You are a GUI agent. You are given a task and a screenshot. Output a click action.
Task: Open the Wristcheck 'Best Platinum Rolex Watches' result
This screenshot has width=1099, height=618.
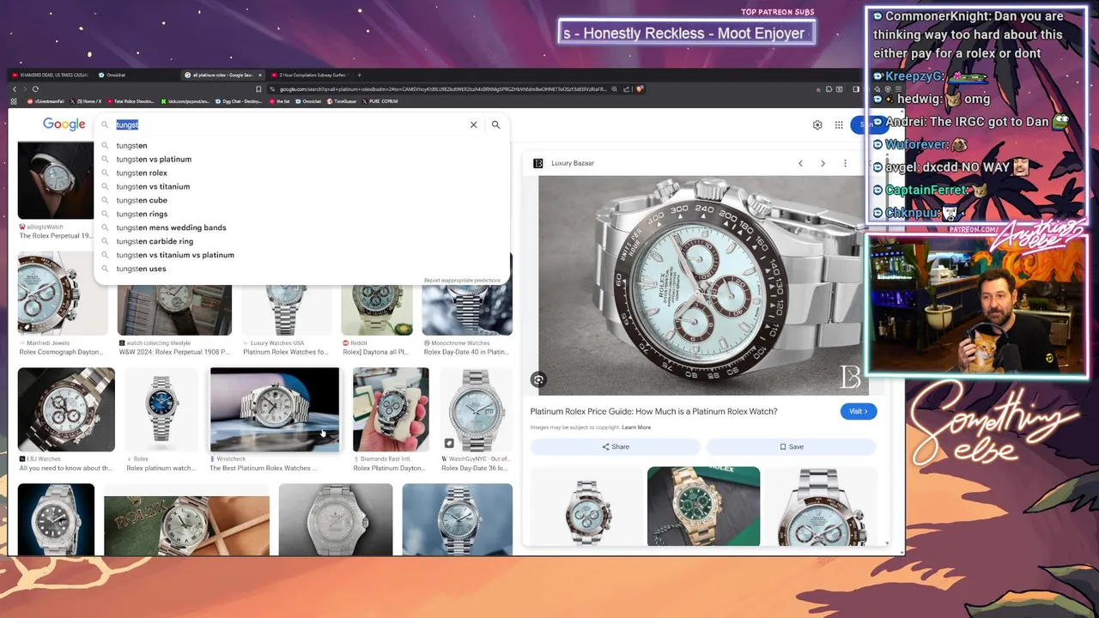[275, 409]
